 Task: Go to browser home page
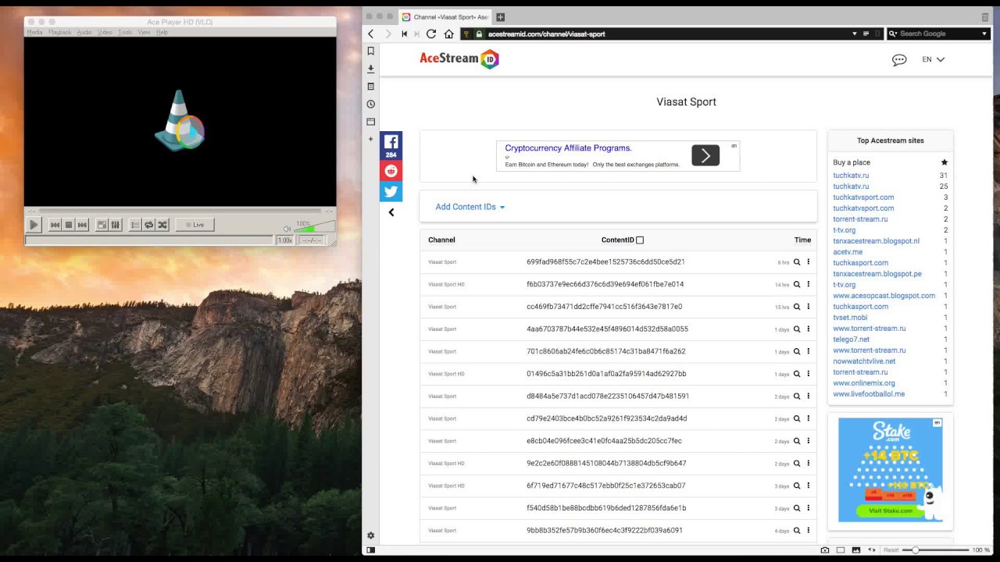click(x=448, y=34)
